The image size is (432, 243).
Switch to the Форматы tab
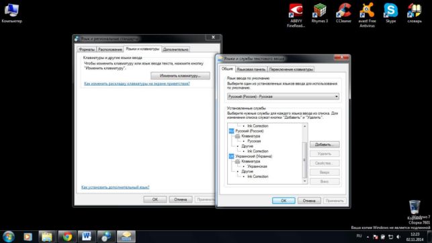(87, 50)
